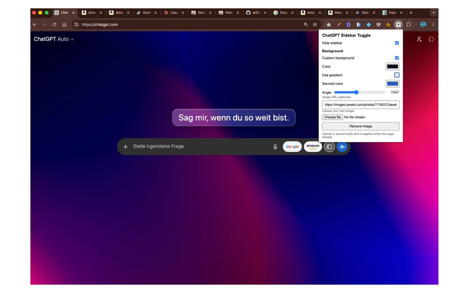Open the ChatGPT Auto model selector
Screen dimensions: 469x293
54,39
